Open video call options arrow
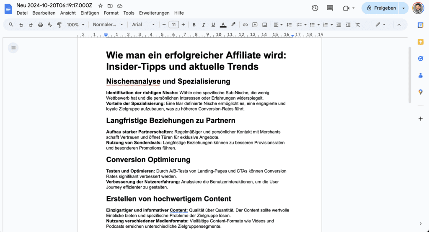Viewport: 429px width, 232px height. [x=353, y=8]
